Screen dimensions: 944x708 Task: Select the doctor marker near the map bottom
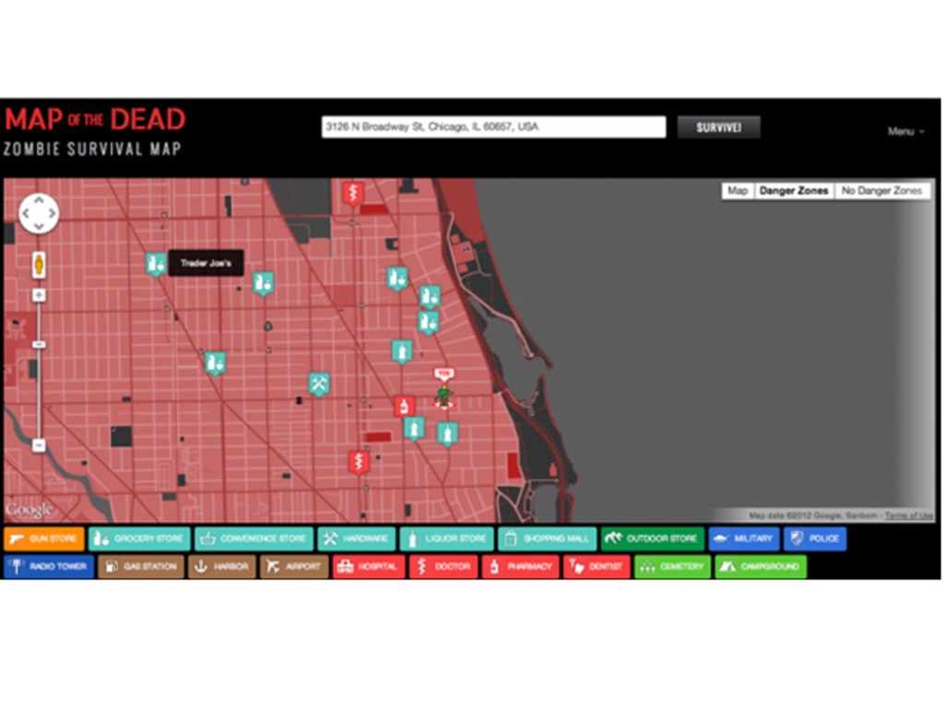359,463
